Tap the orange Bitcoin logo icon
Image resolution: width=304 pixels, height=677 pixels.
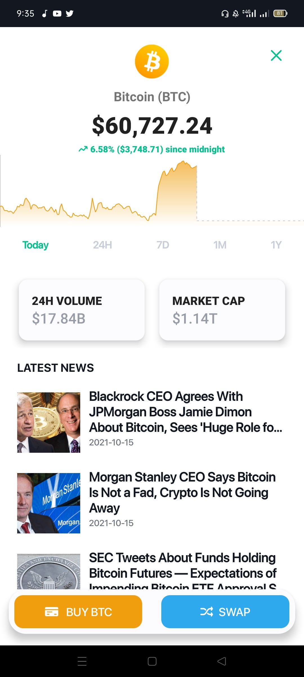coord(152,61)
